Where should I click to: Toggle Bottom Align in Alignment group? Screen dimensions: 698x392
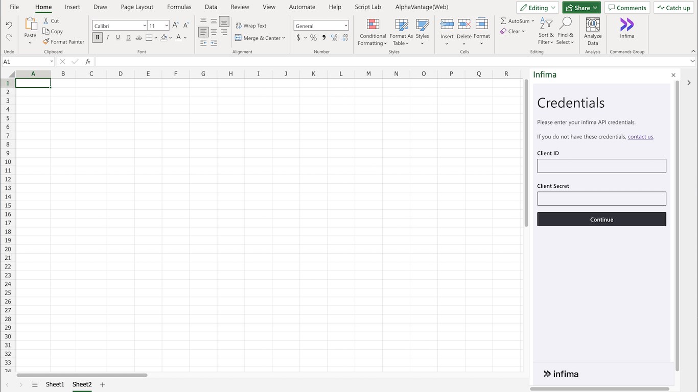click(x=224, y=21)
